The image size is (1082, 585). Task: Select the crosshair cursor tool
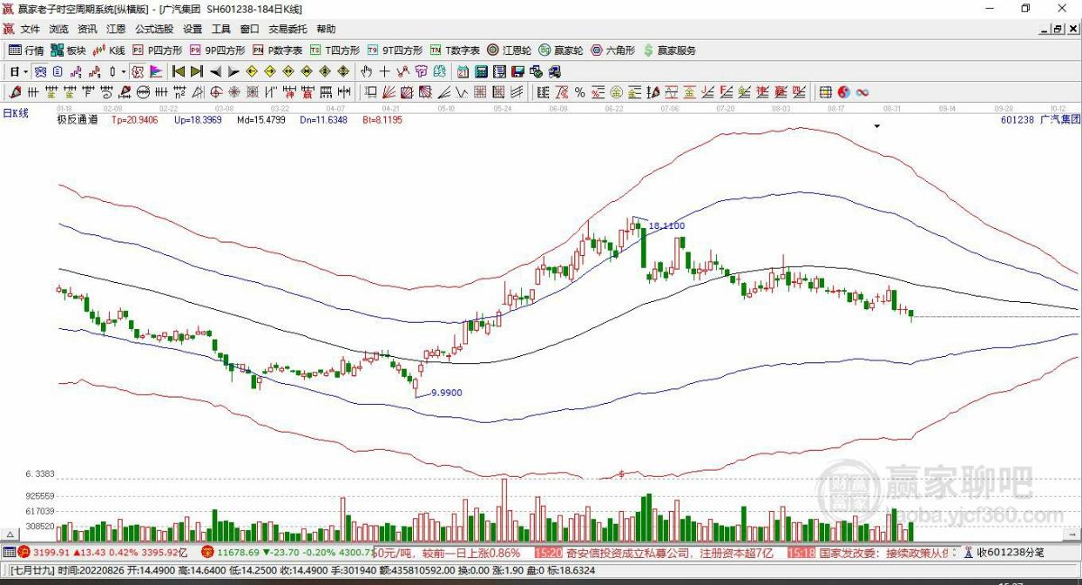tap(385, 70)
